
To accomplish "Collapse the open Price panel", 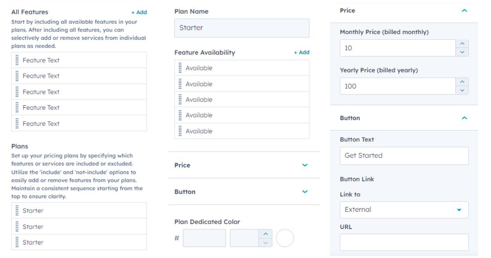I will coord(464,11).
